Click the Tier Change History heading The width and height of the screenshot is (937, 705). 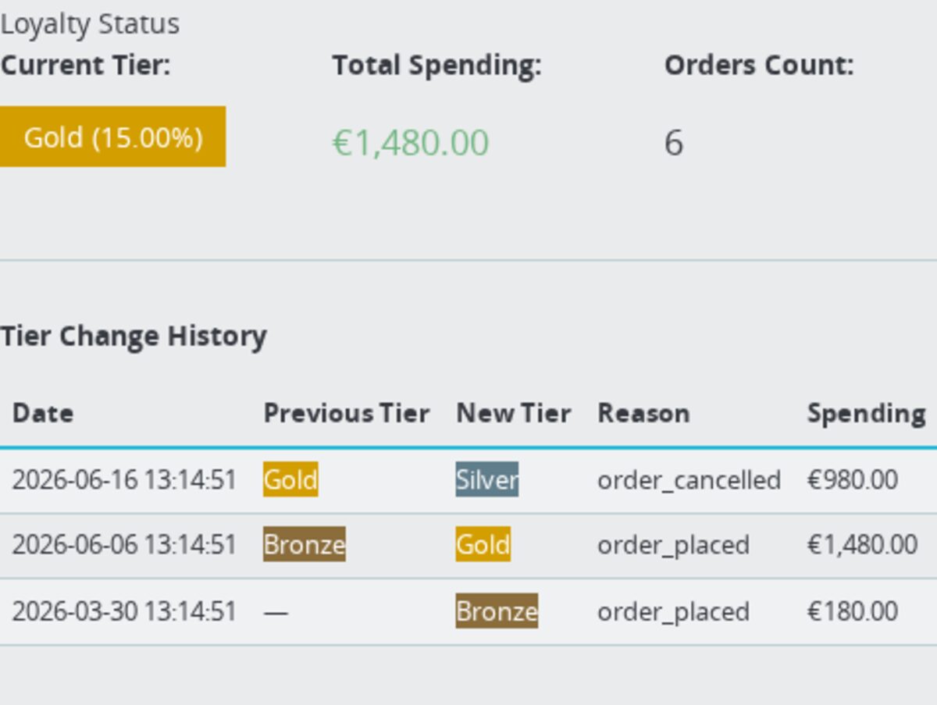[x=134, y=336]
